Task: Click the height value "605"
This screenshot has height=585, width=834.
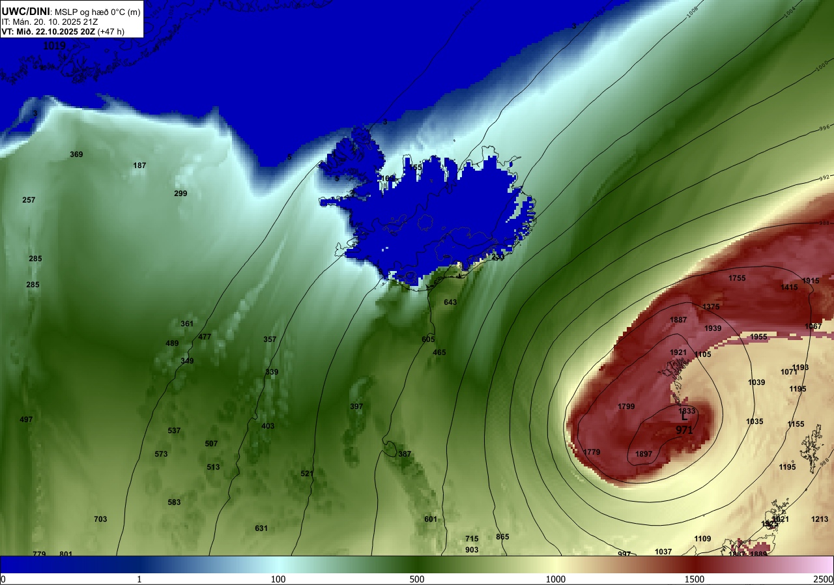Action: click(x=428, y=339)
